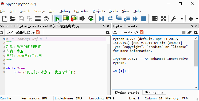Click console scrollbar down arrow
Viewport: 199px width, 101px height.
pyautogui.click(x=196, y=87)
